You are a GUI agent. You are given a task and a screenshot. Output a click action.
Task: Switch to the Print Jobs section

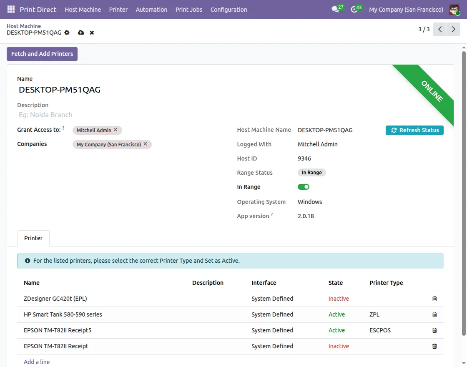tap(189, 9)
